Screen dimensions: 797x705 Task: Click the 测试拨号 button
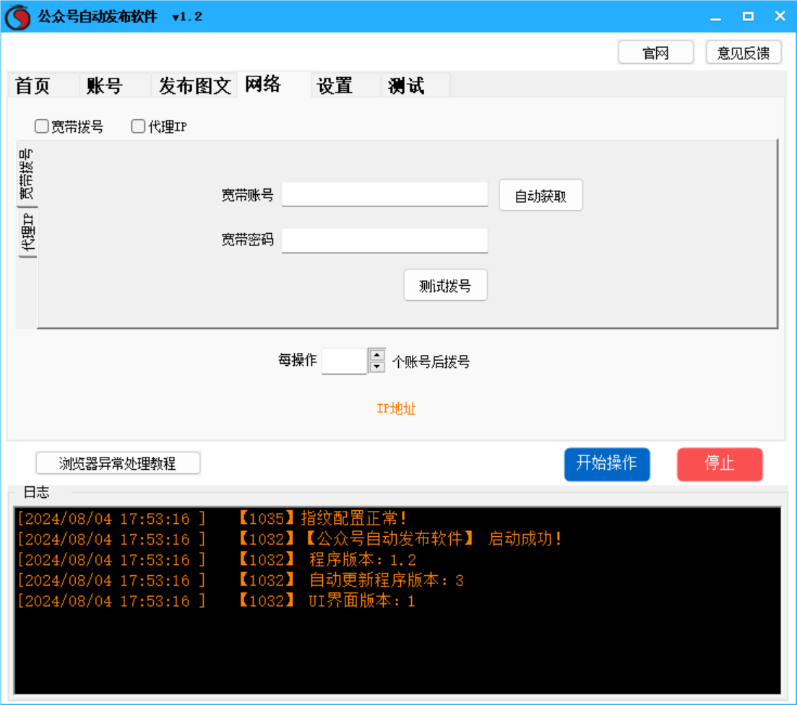(x=445, y=285)
